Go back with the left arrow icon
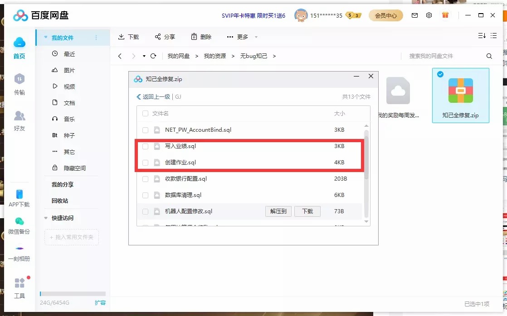 (120, 56)
